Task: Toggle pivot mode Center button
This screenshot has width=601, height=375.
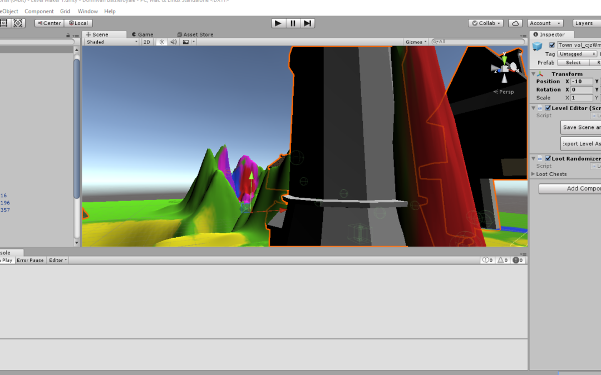Action: tap(50, 23)
